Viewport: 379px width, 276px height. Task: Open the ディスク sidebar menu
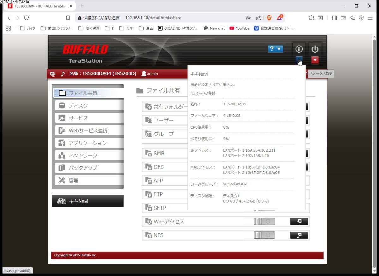click(89, 105)
